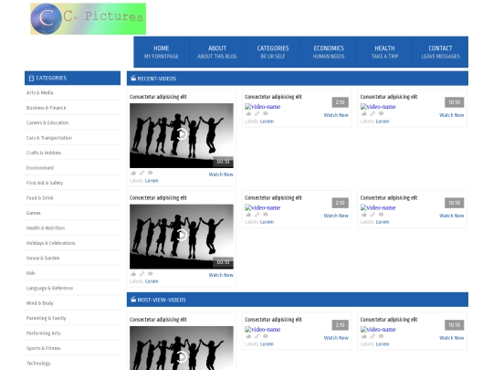Like the 10:10 video in first Recent-Videos row

pos(364,113)
